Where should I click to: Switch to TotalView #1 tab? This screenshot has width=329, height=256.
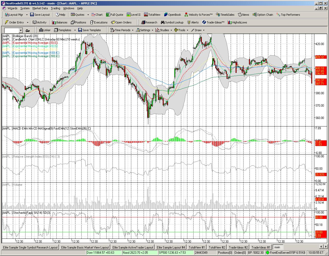[x=197, y=247]
